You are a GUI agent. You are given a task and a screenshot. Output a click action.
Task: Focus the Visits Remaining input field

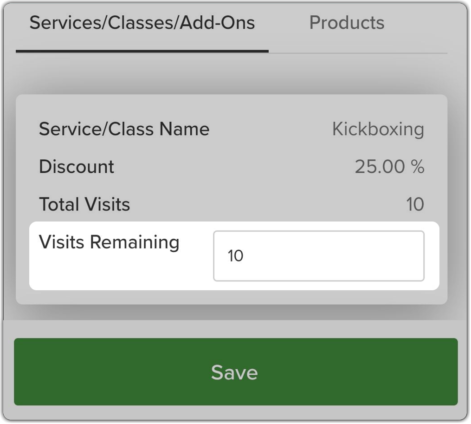[319, 256]
